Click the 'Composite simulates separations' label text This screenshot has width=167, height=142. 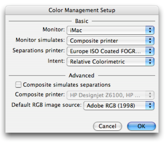[67, 85]
